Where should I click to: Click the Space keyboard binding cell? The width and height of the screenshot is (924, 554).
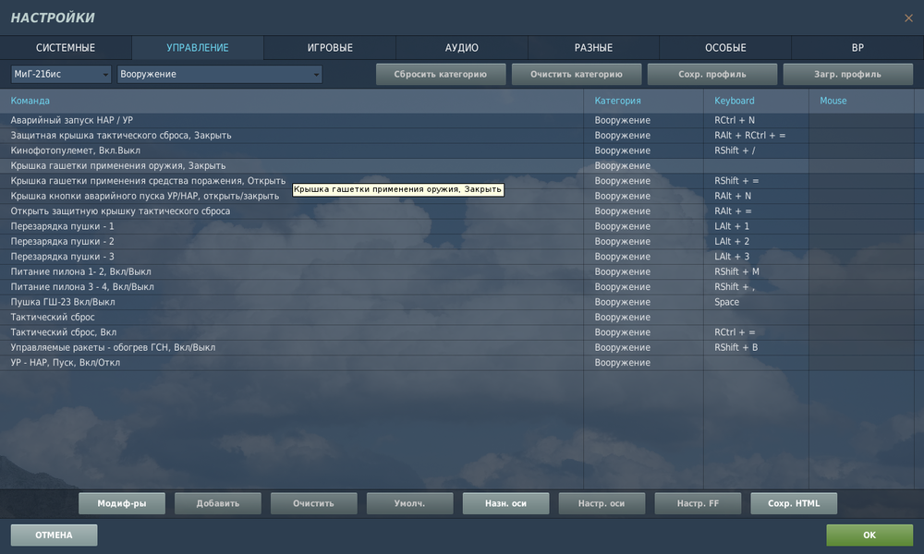click(x=756, y=302)
